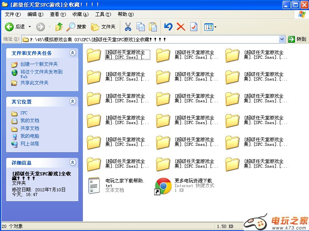The height and width of the screenshot is (231, 309).
Task: Expand the address bar dropdown list
Action: 282,39
